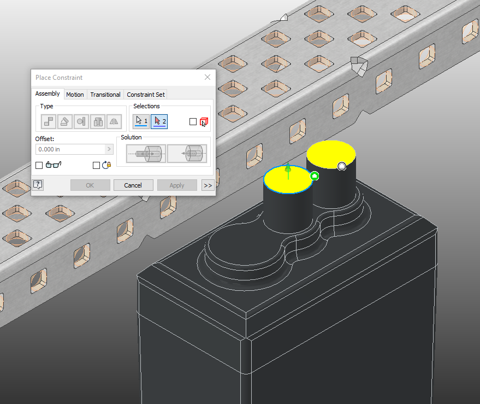Click the white constraint glyph on rear cylinder

click(x=342, y=166)
